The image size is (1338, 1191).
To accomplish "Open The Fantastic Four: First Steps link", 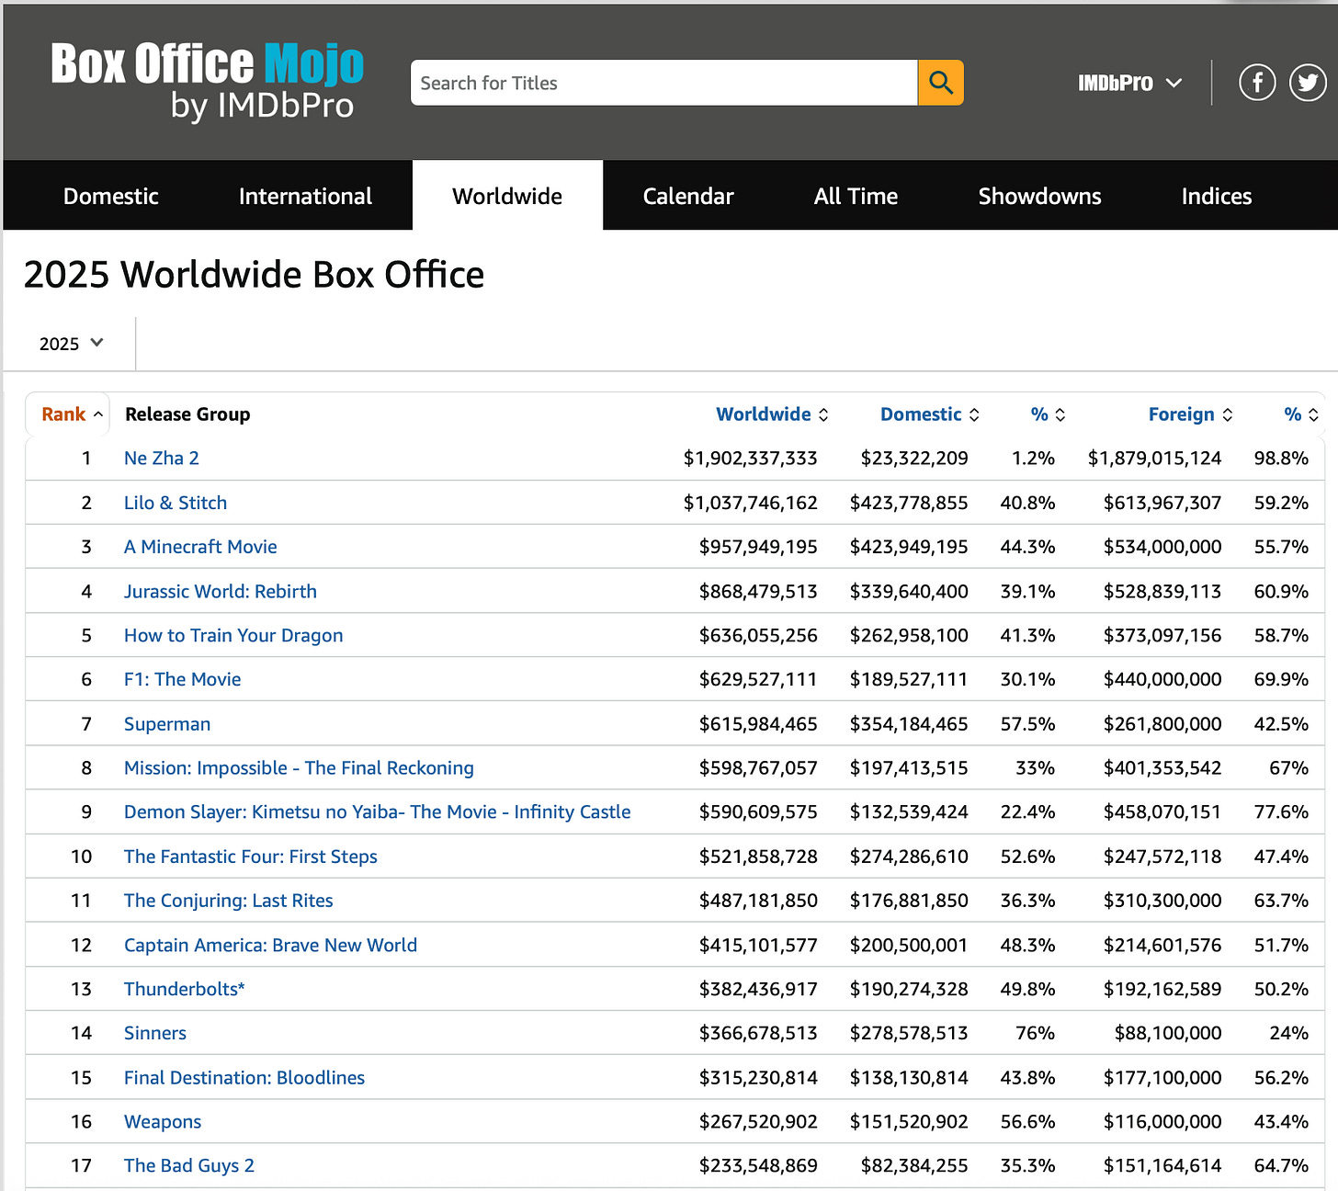I will coord(251,856).
